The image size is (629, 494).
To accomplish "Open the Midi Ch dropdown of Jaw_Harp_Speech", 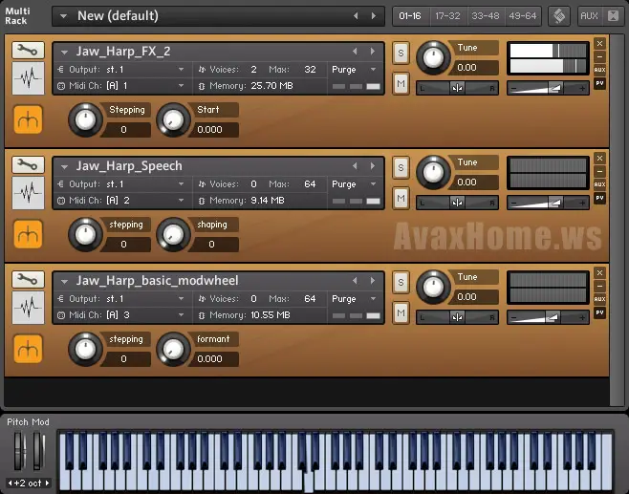I will point(181,200).
